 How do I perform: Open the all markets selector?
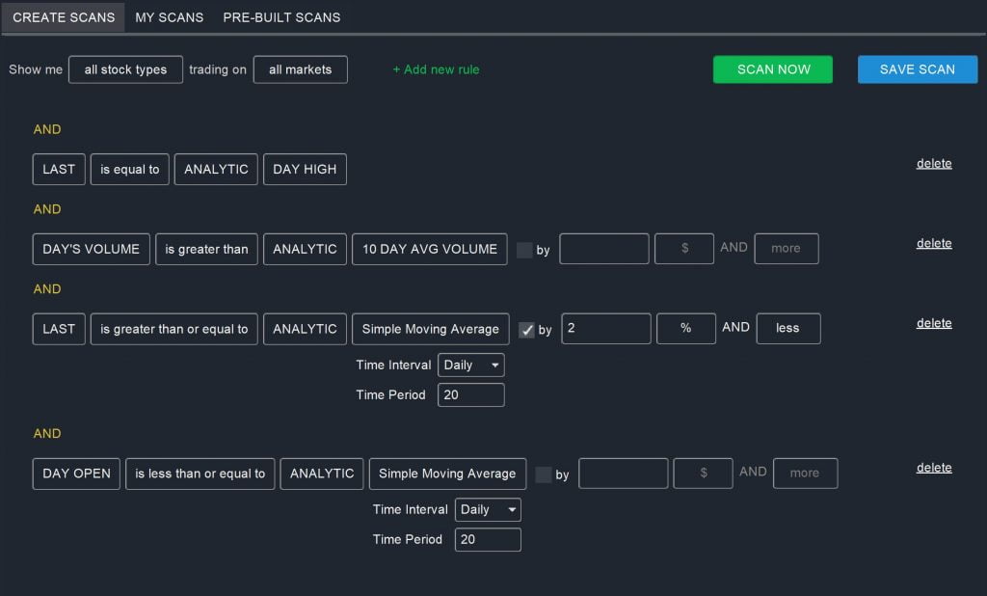300,69
